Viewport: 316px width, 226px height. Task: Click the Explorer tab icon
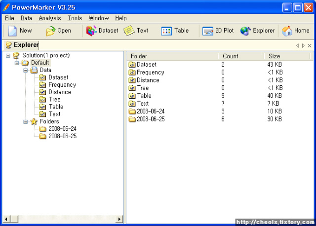[x=9, y=45]
